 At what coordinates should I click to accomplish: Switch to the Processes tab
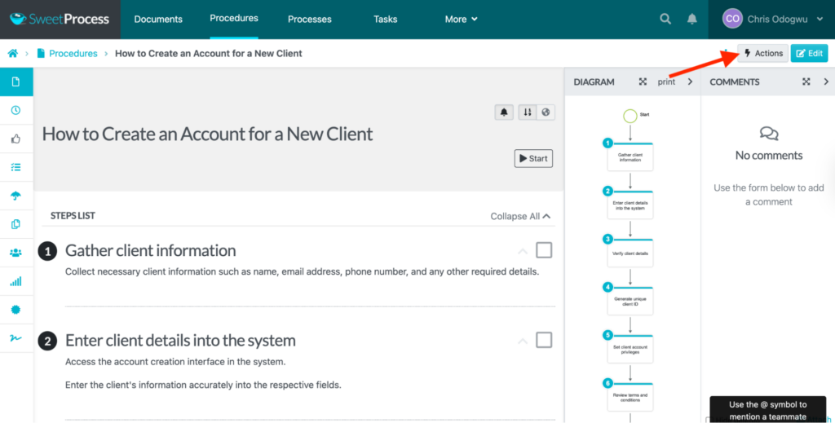[310, 20]
